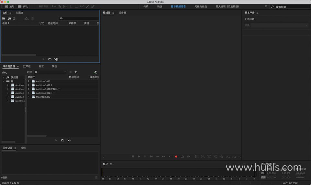The width and height of the screenshot is (311, 185).
Task: Toggle the spectral pitch display icon
Action: tap(46, 6)
